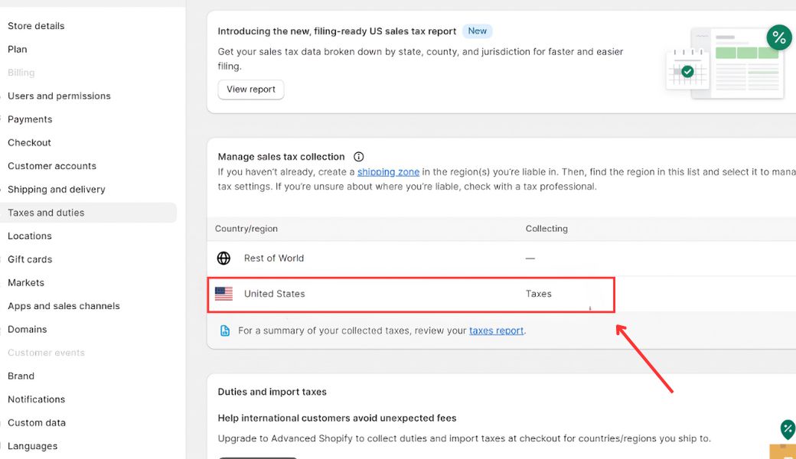796x459 pixels.
Task: Click the green percent badge icon
Action: pos(779,37)
